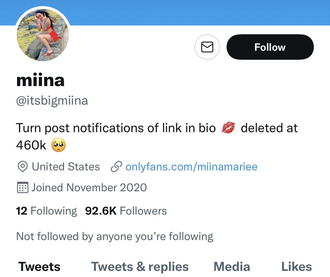Open the Media tab

coord(232,267)
